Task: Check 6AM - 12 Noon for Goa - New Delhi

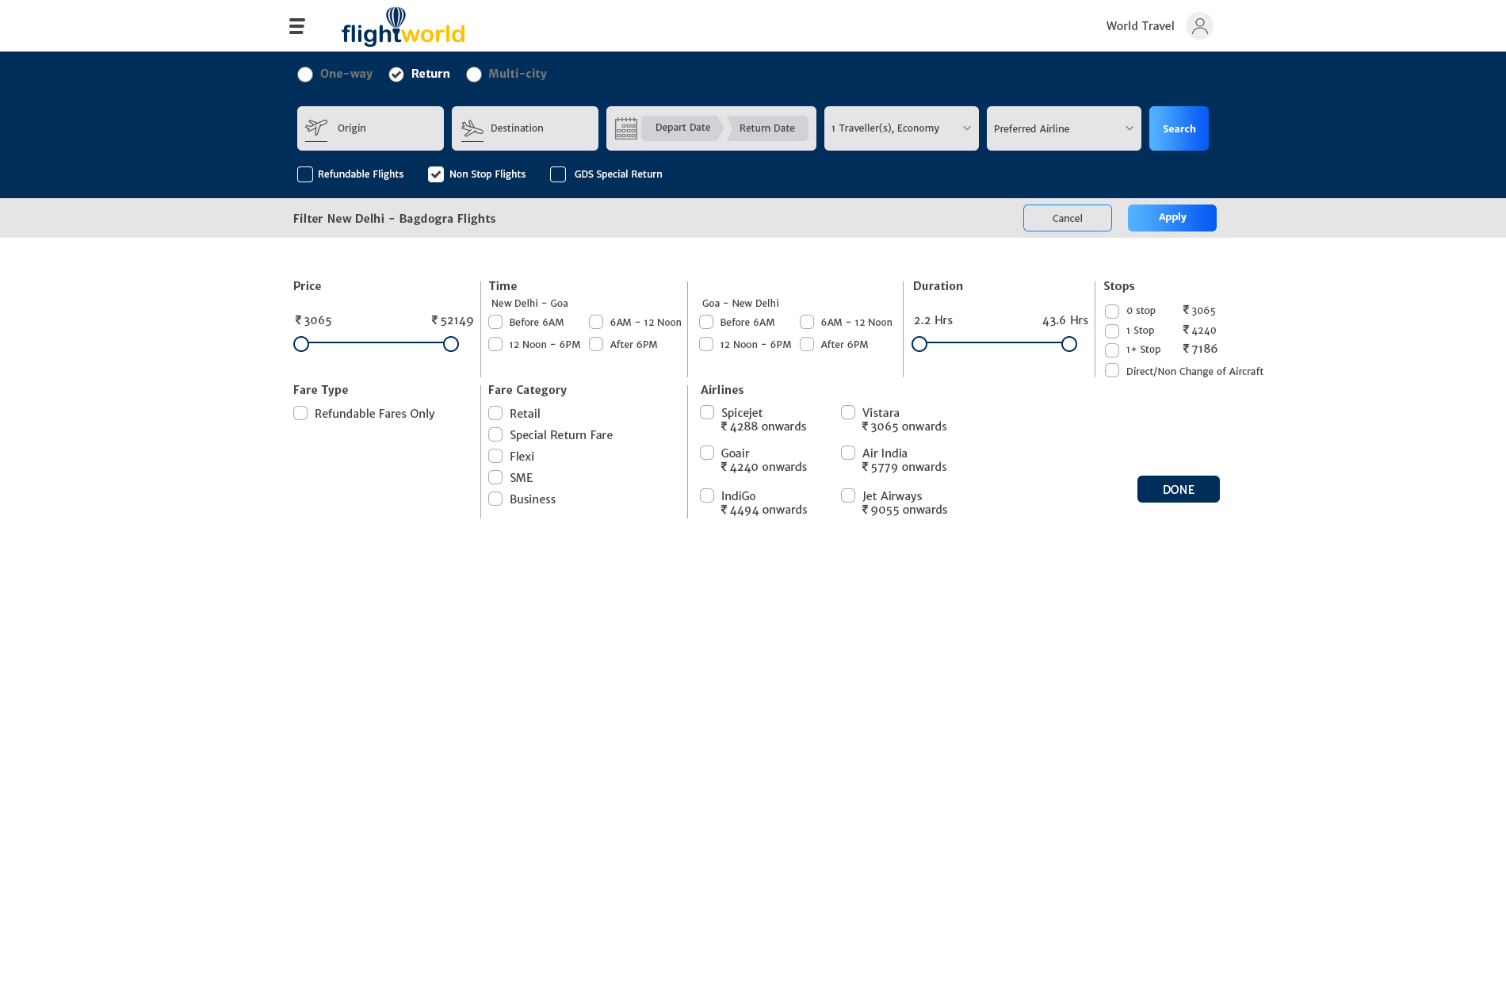Action: [x=807, y=322]
